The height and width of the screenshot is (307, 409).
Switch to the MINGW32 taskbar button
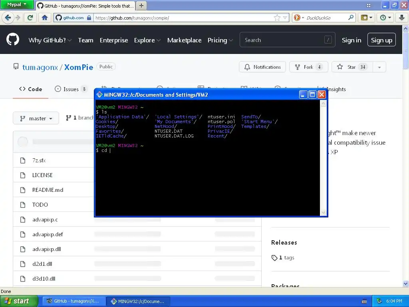pos(139,301)
